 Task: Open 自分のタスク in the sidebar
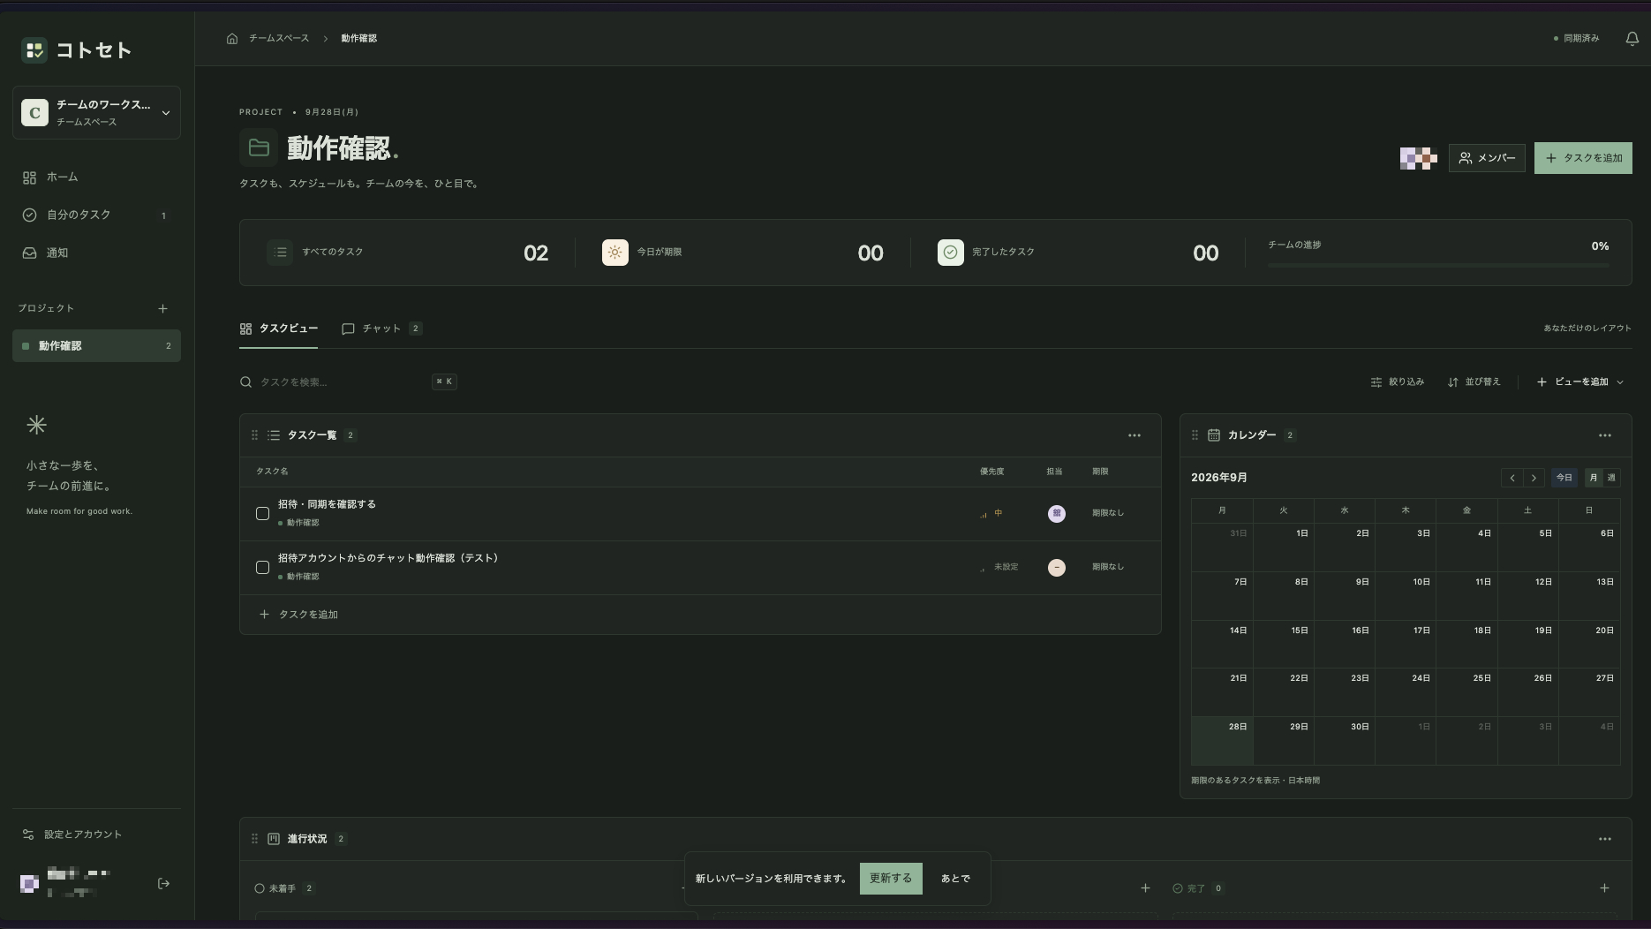coord(96,215)
